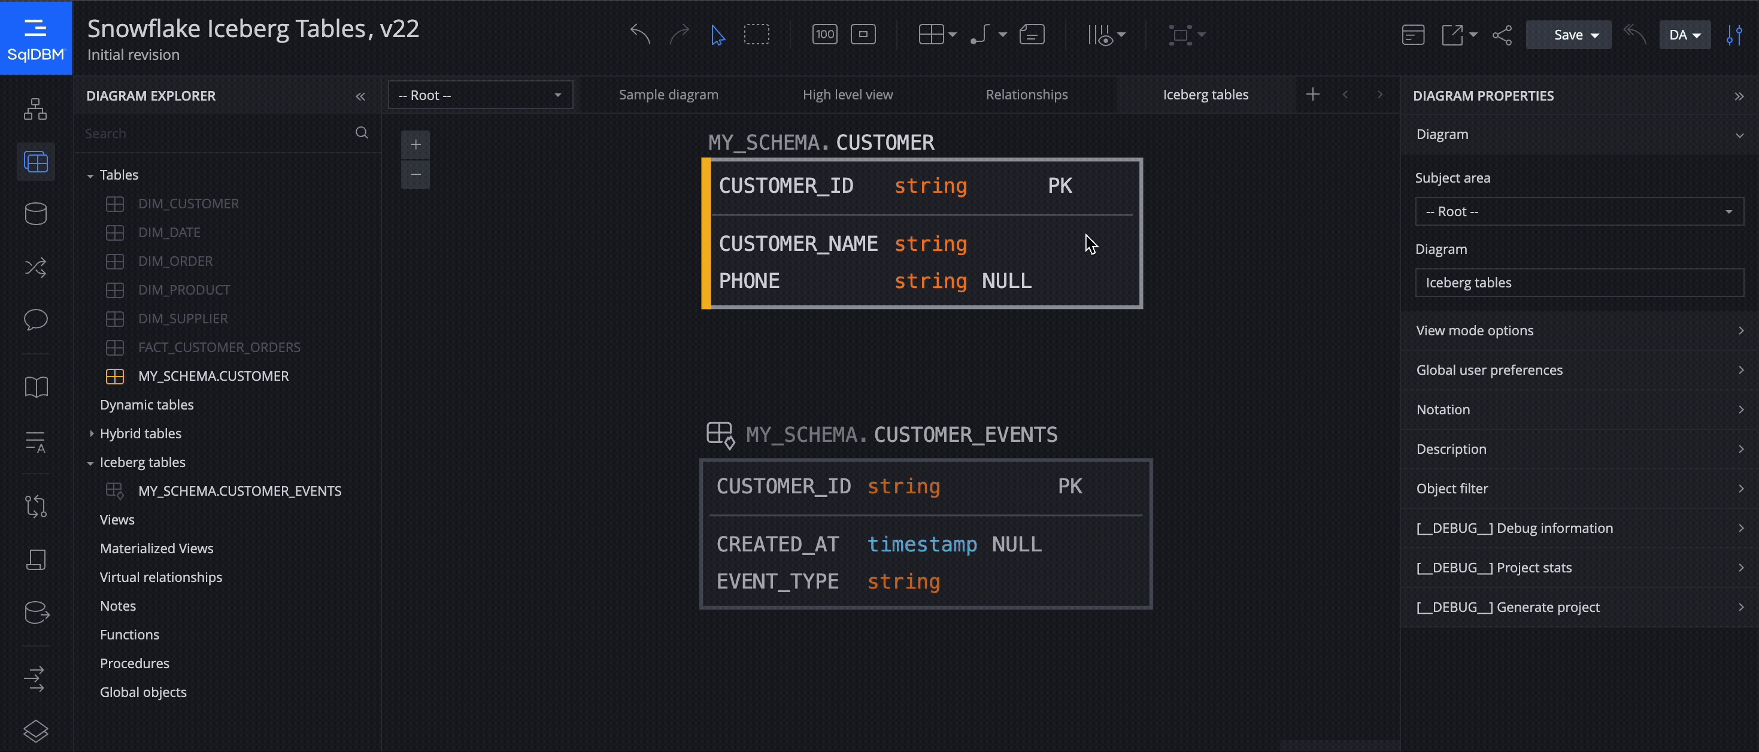This screenshot has height=752, width=1759.
Task: Click the redo arrow in toolbar
Action: point(679,34)
